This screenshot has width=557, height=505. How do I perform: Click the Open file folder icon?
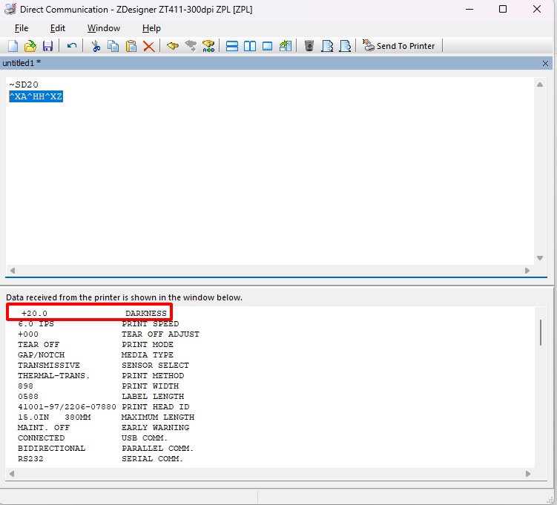[x=30, y=46]
